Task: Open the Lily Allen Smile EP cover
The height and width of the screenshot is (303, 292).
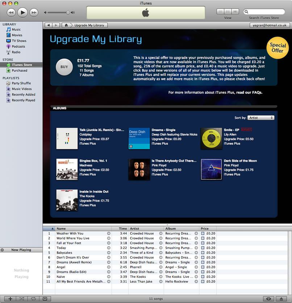Action: click(x=211, y=138)
